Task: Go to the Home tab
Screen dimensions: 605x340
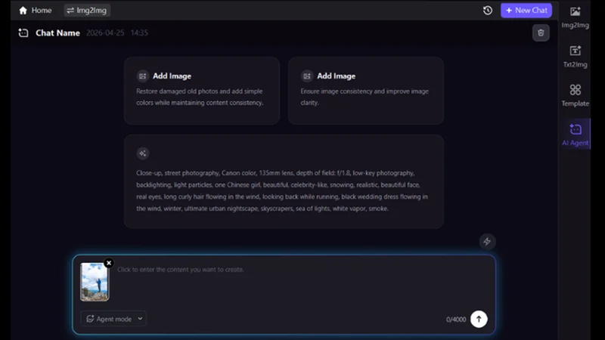Action: 35,11
